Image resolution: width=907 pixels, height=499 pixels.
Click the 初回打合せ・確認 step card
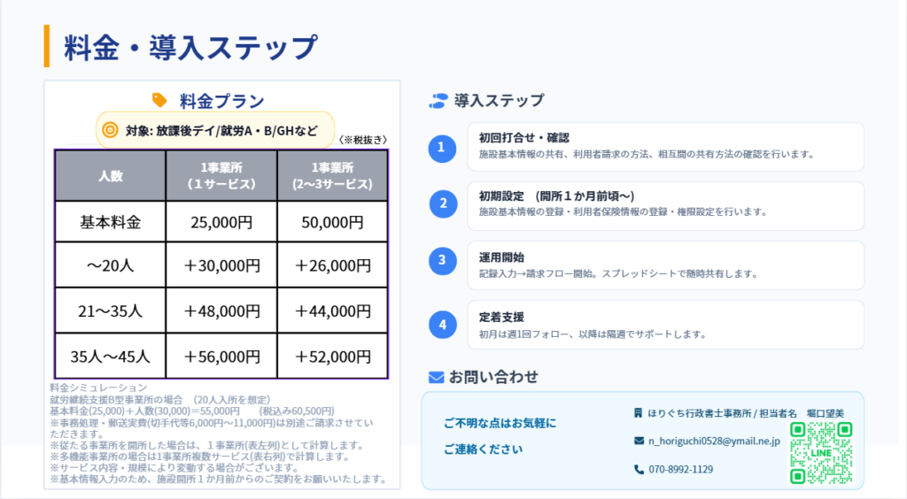pyautogui.click(x=664, y=146)
